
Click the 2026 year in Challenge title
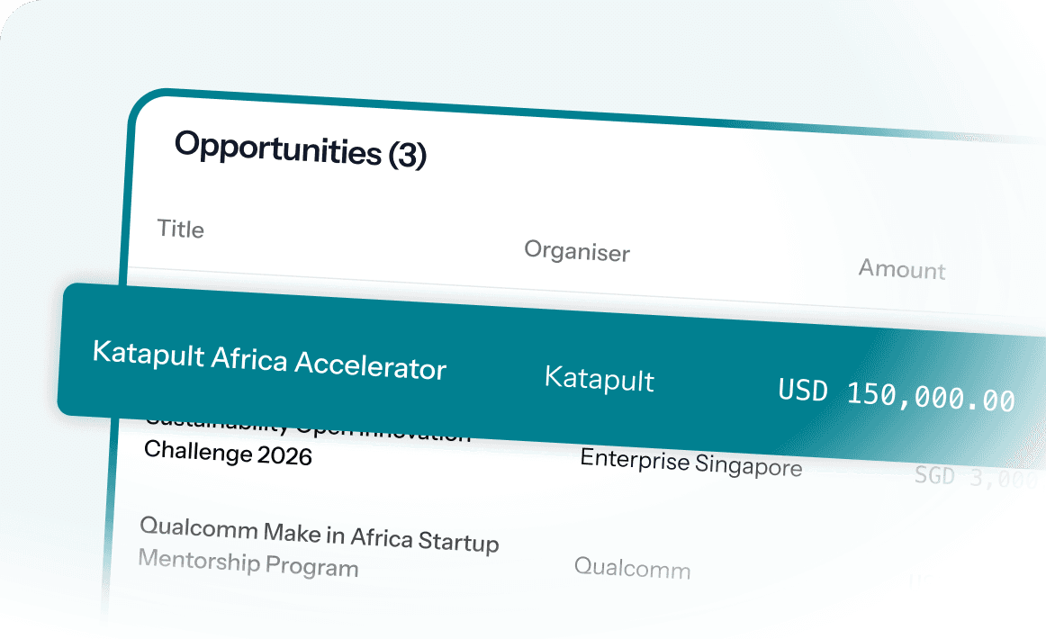point(284,456)
